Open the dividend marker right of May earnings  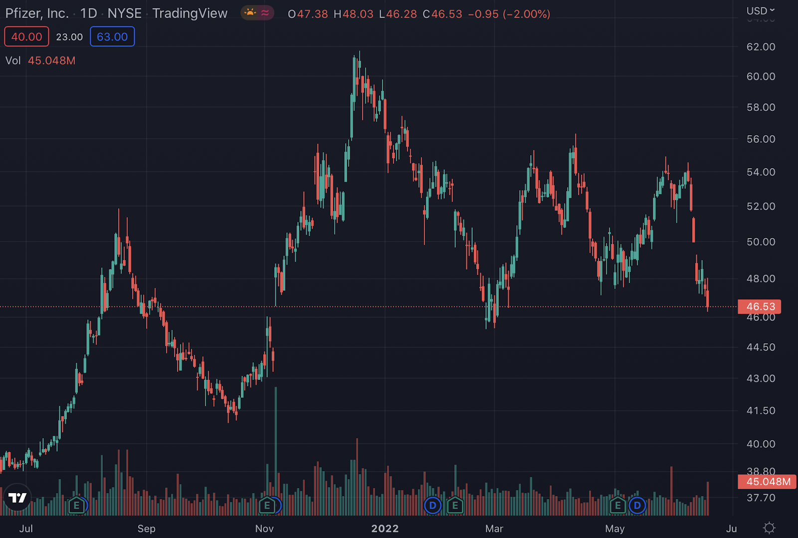click(x=637, y=506)
